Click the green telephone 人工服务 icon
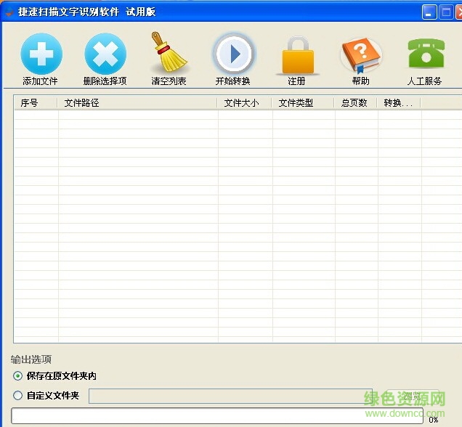Screen dimensions: 462x427 [426, 53]
